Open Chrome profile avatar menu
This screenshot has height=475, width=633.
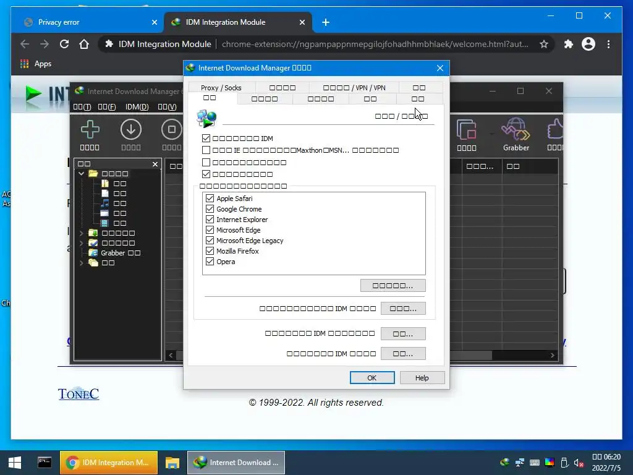click(588, 44)
